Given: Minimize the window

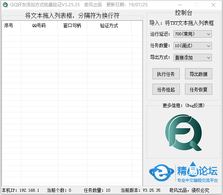Looking at the screenshot, I should [x=180, y=5].
